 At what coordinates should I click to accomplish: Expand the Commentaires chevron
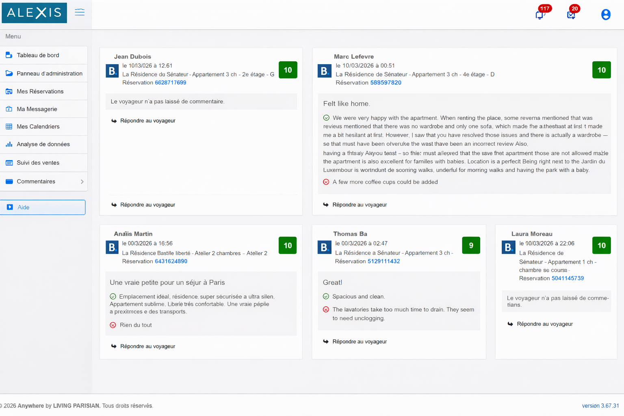[x=82, y=182]
